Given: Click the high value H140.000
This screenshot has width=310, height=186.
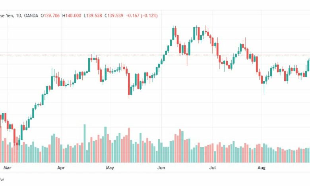Looking at the screenshot, I should (72, 16).
